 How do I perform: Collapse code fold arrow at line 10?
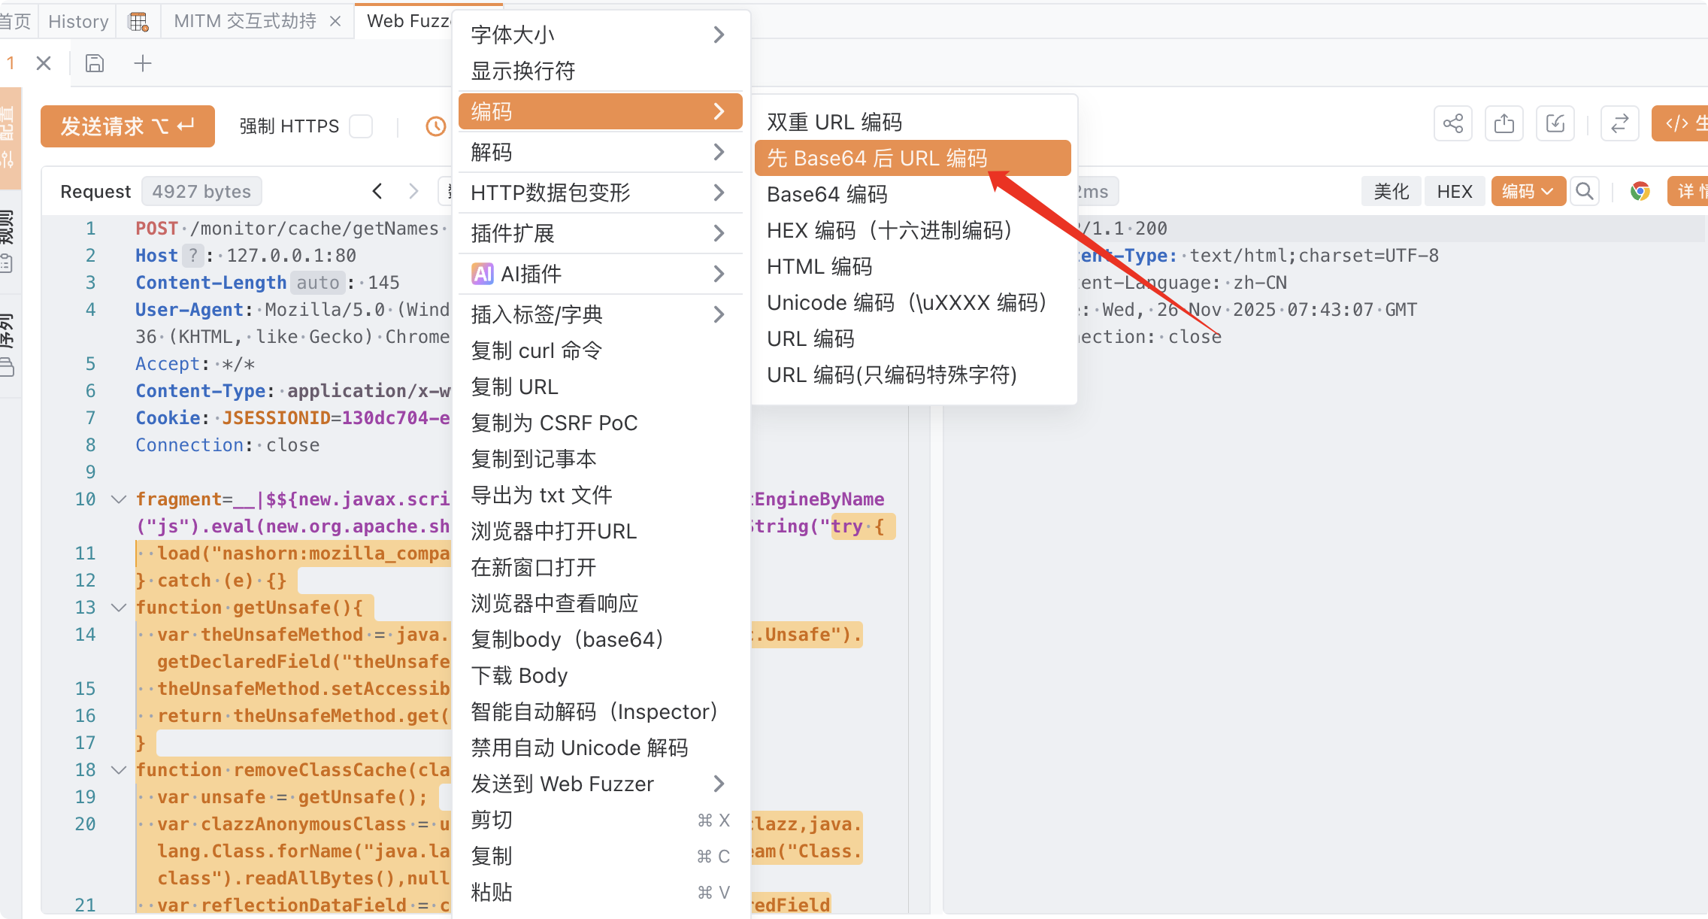pos(118,499)
